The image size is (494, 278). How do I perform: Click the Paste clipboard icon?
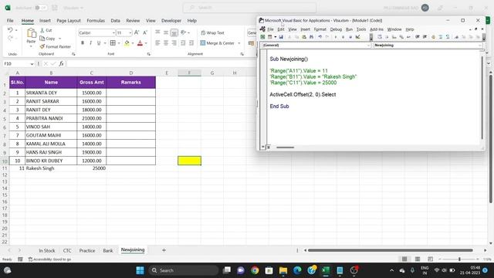[31, 33]
